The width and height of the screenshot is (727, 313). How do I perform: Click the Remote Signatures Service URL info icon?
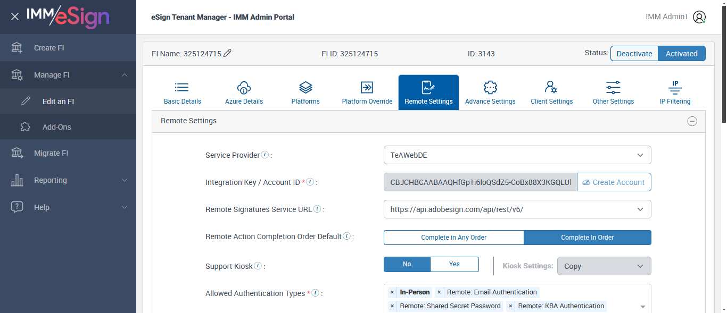[317, 209]
